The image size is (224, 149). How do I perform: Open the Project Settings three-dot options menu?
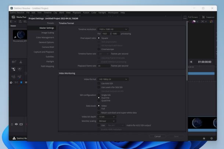(185, 18)
